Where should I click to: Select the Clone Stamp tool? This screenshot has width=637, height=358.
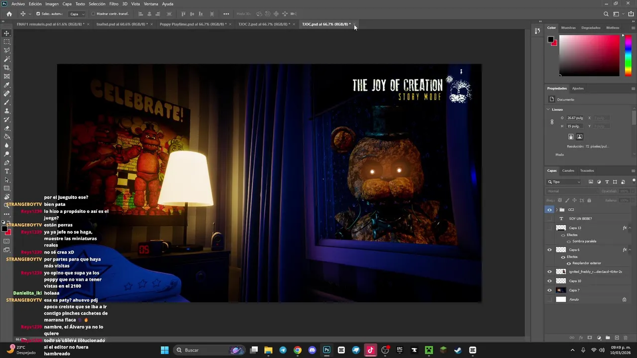point(6,111)
